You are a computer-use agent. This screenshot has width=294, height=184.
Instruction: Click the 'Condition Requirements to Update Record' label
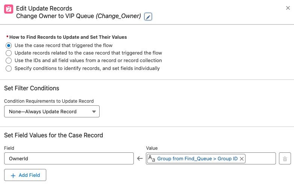(x=49, y=101)
